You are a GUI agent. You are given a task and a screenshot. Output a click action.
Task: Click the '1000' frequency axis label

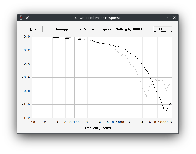120,122
